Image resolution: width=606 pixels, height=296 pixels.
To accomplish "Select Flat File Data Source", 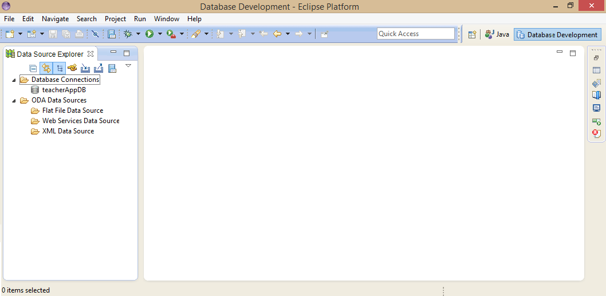I will (x=73, y=110).
